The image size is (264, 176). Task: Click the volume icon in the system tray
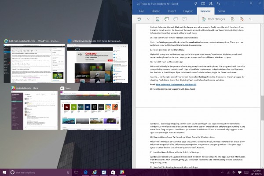pos(234,172)
